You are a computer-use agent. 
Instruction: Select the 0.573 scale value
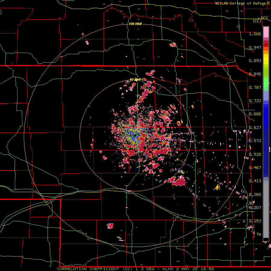coord(255,141)
